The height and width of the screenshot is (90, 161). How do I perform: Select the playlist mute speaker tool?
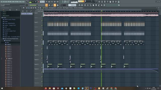(x=32, y=8)
